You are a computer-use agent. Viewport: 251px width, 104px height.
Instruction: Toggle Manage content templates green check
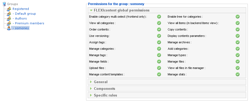(159, 74)
